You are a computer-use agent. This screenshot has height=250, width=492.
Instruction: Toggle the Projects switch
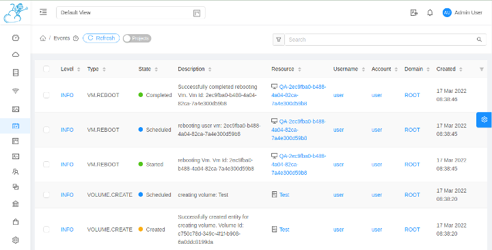(x=137, y=38)
